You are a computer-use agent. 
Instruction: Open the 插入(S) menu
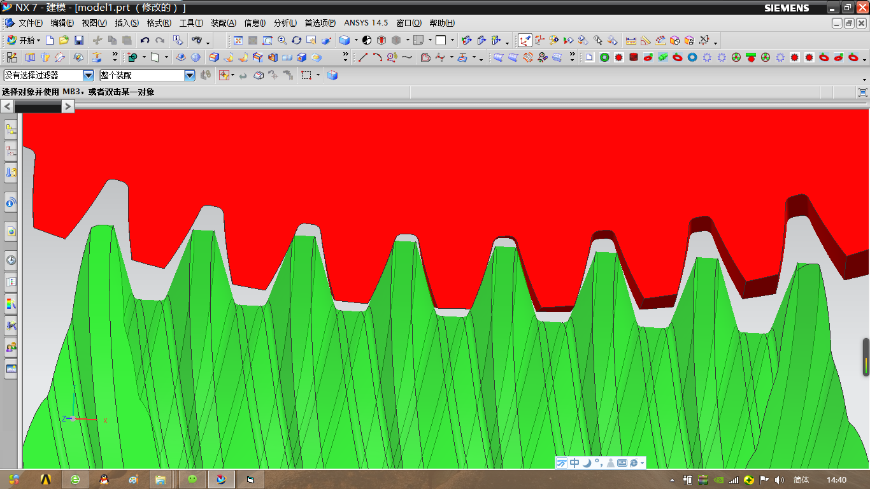pyautogui.click(x=127, y=23)
